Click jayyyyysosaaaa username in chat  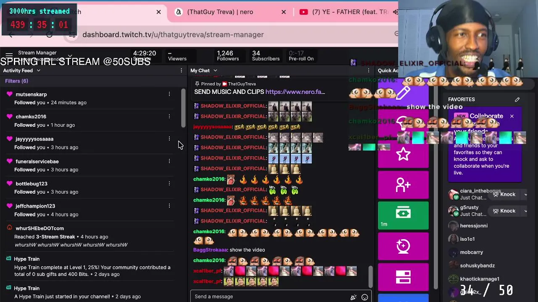click(x=212, y=127)
